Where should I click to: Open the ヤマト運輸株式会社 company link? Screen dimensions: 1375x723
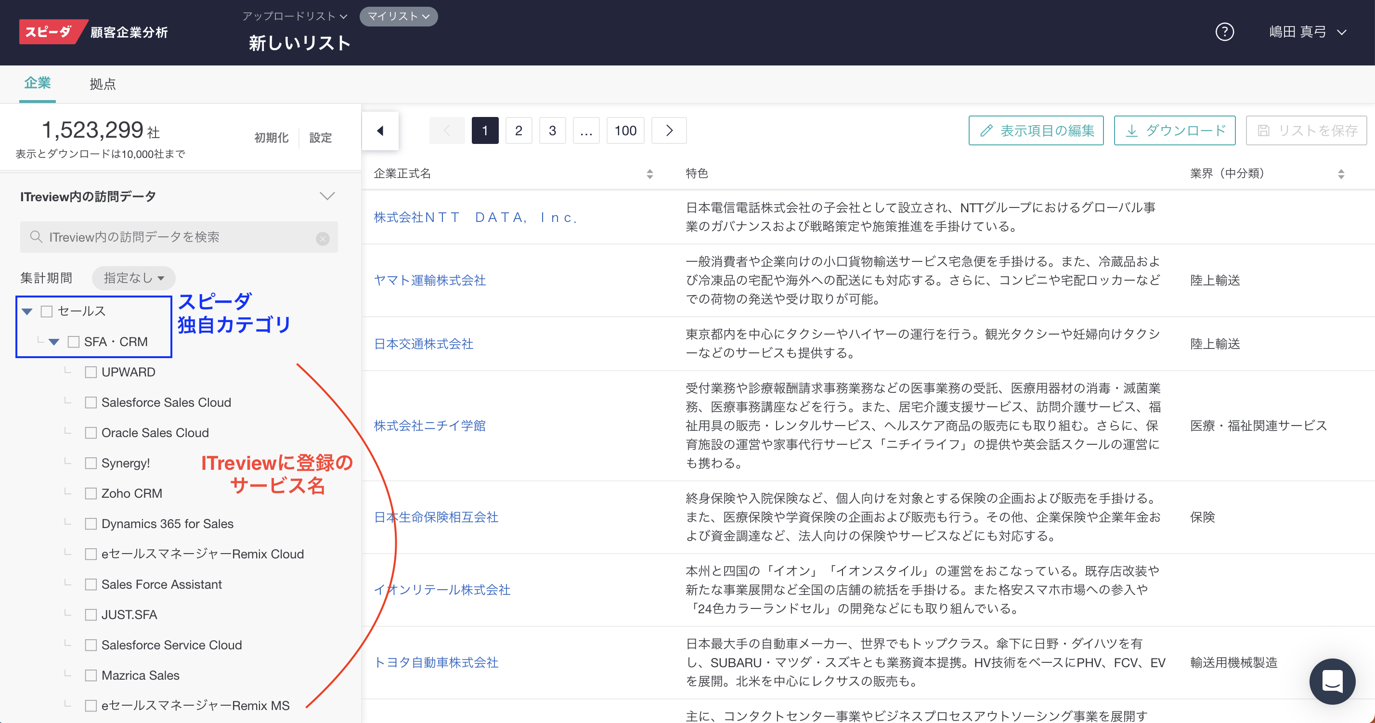click(429, 281)
